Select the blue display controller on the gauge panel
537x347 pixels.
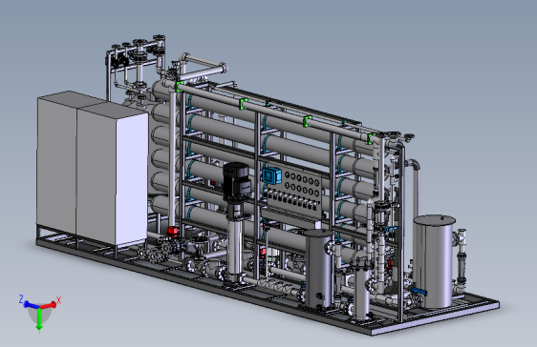click(271, 176)
